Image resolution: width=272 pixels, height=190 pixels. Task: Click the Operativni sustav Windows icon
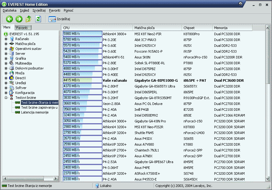point(12,49)
